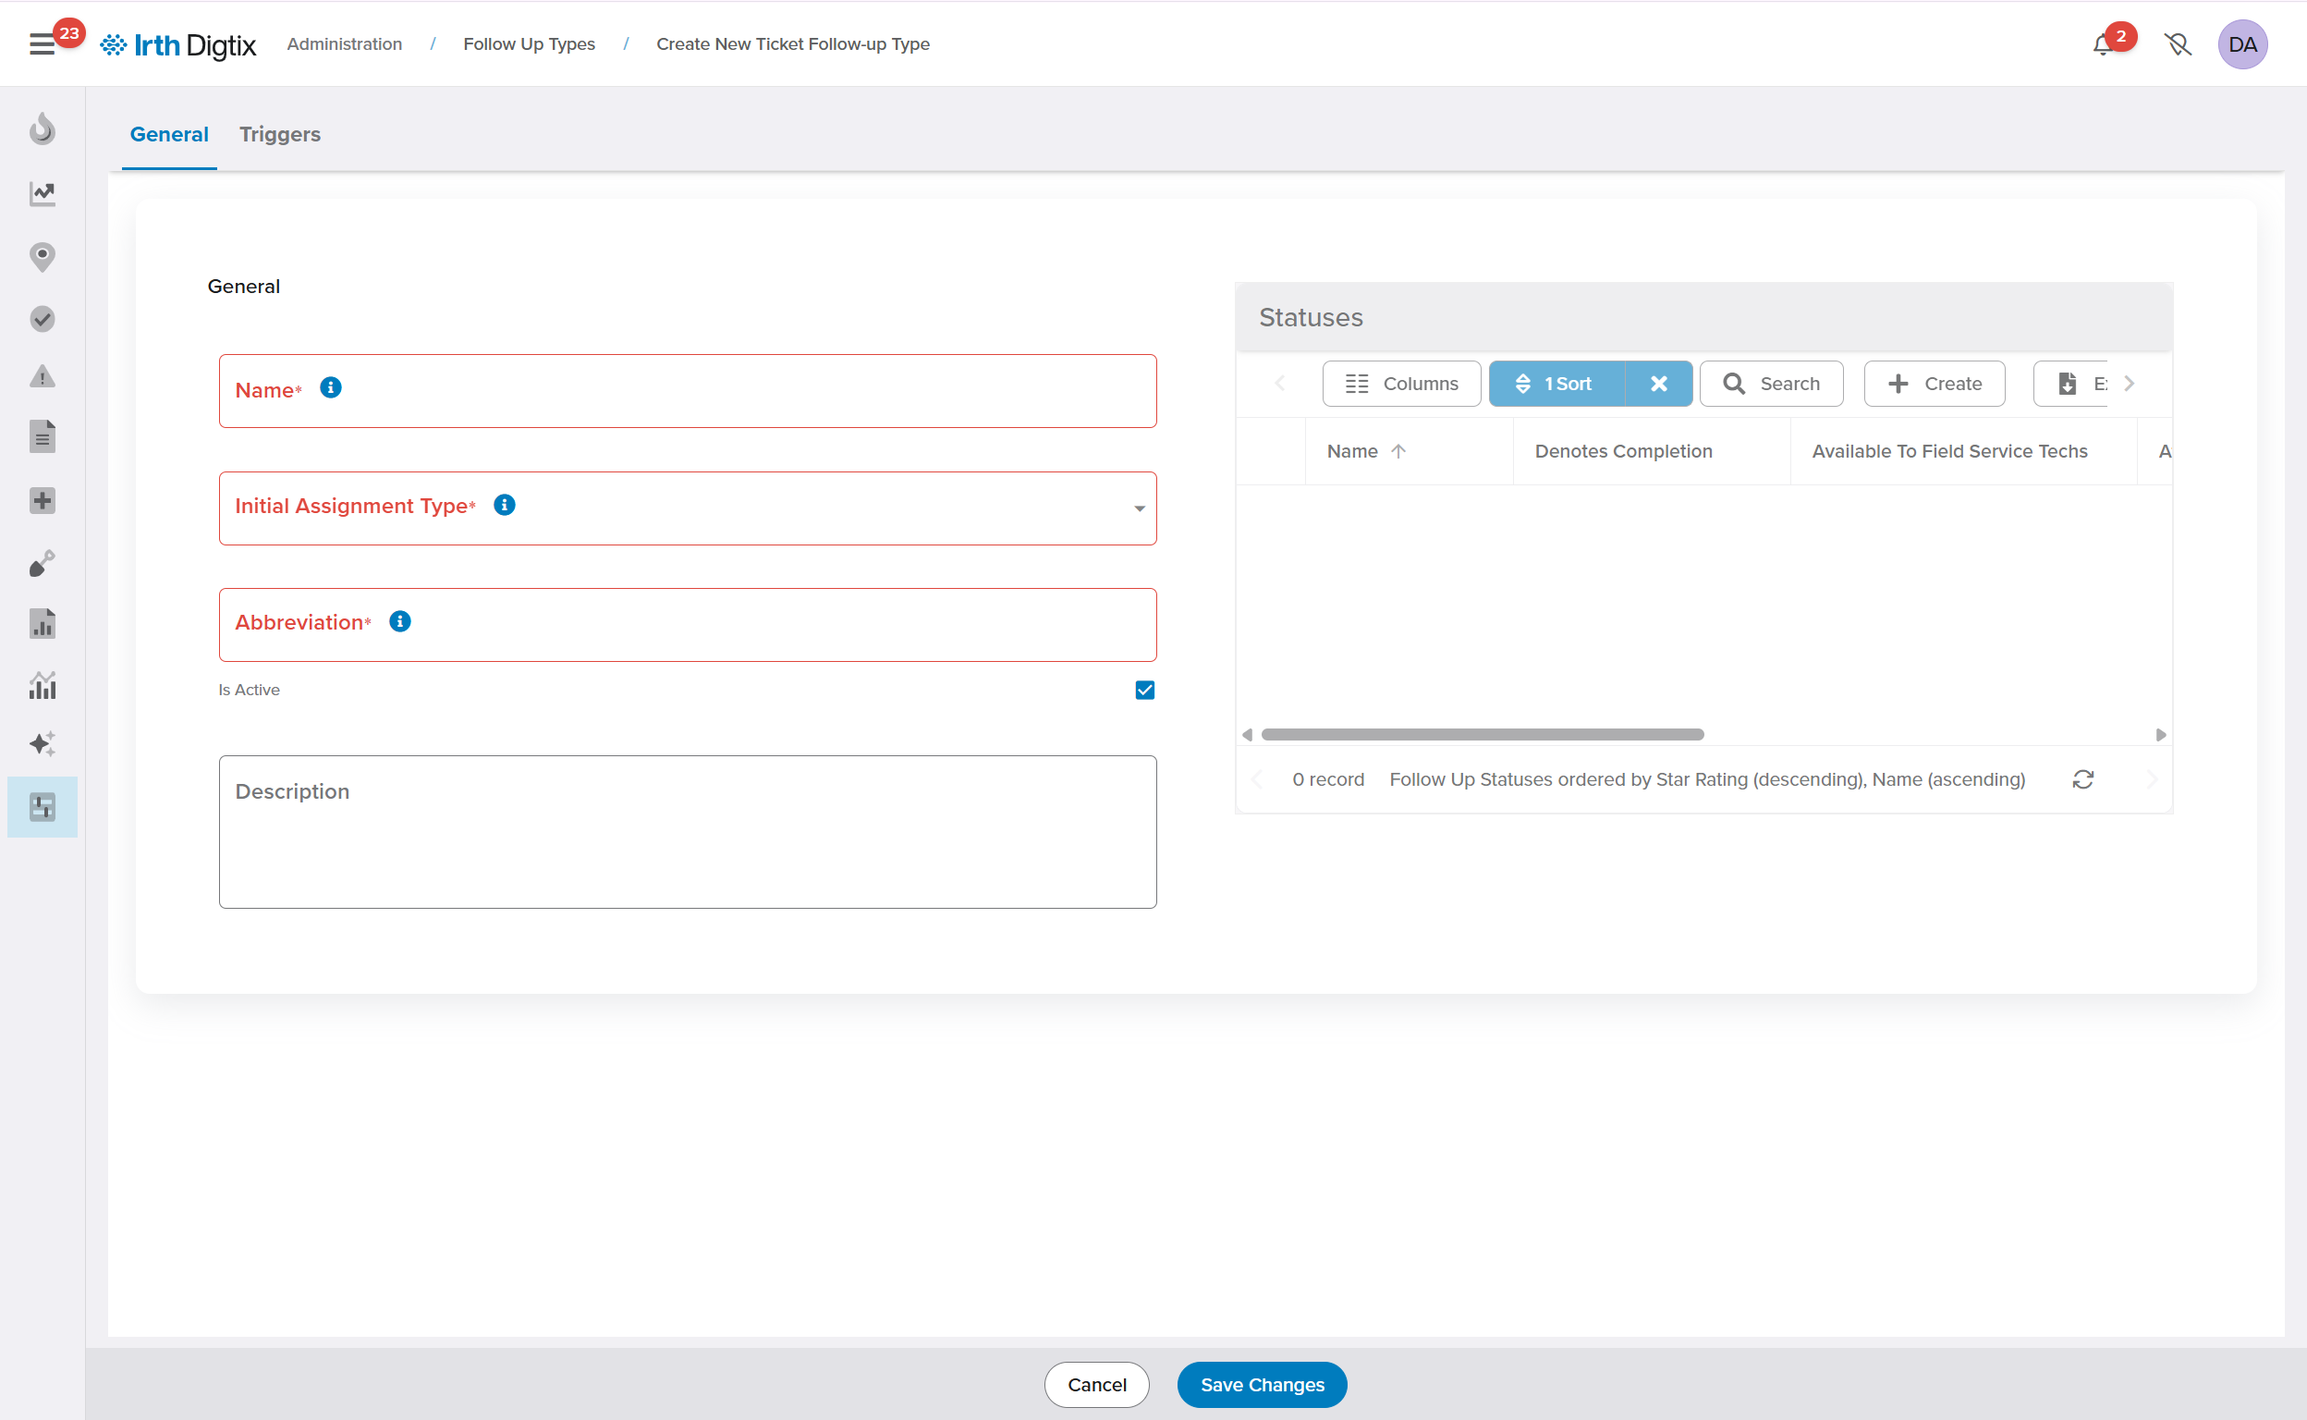
Task: Click the flame icon in sidebar
Action: point(43,129)
